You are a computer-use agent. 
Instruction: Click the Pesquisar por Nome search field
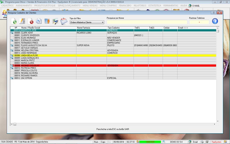coord(147,22)
